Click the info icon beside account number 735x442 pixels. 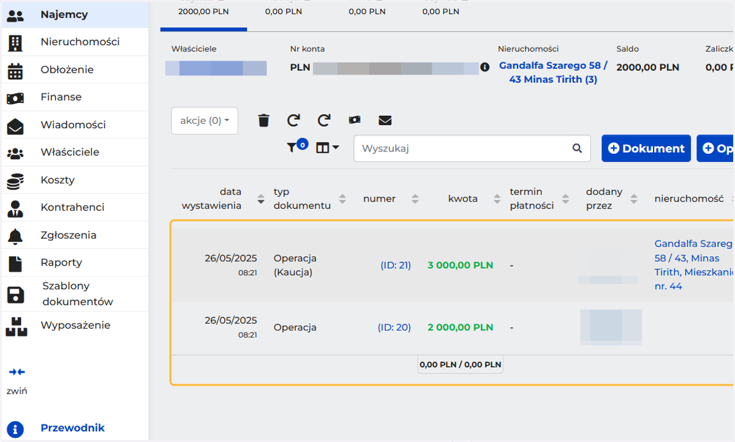tap(485, 67)
